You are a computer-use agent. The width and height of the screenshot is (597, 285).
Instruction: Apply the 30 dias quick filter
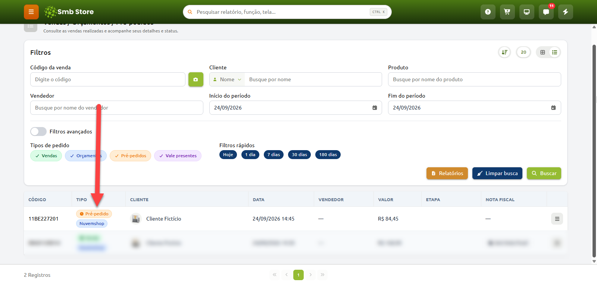[x=299, y=155]
